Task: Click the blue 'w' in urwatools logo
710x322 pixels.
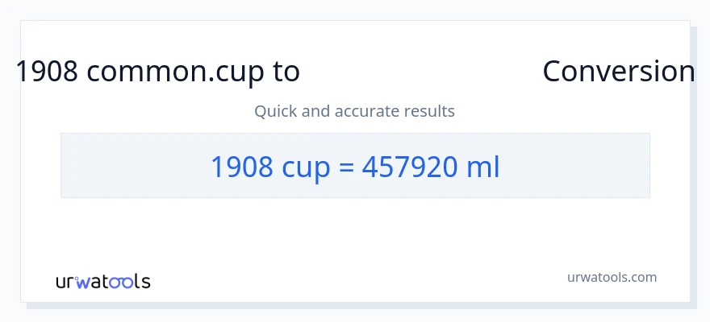Action: [x=83, y=283]
